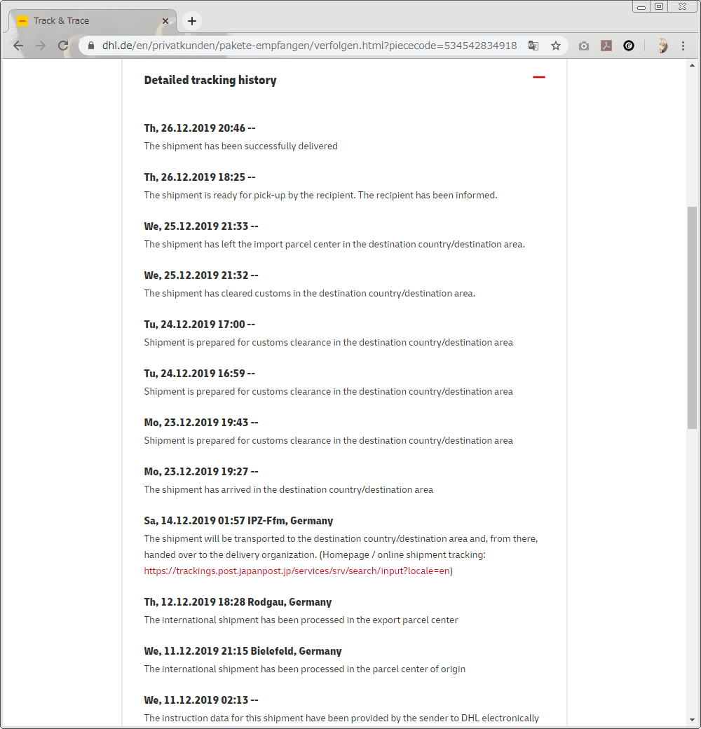The image size is (701, 729).
Task: Click the browser forward arrow
Action: point(41,46)
